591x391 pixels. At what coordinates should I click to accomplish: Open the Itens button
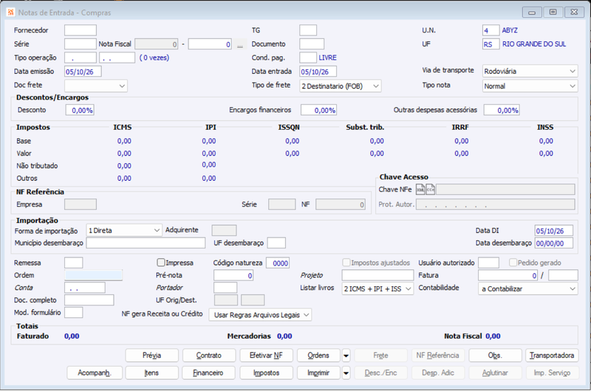(151, 373)
